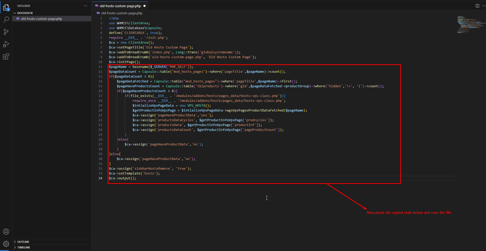Open the Source Control view

click(6, 32)
